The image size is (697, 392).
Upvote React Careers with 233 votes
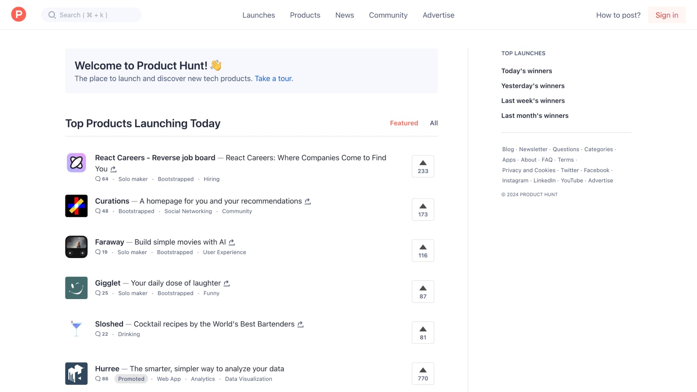tap(423, 166)
